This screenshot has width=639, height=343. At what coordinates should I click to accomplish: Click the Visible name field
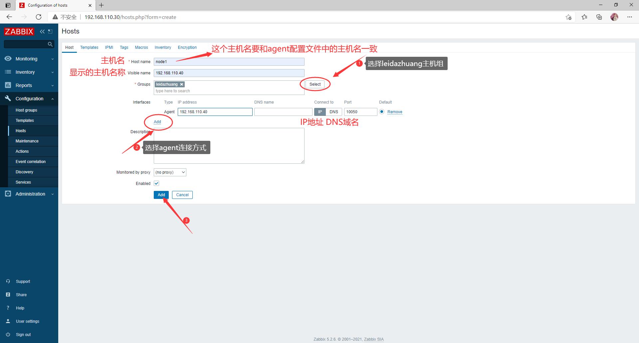[x=229, y=73]
